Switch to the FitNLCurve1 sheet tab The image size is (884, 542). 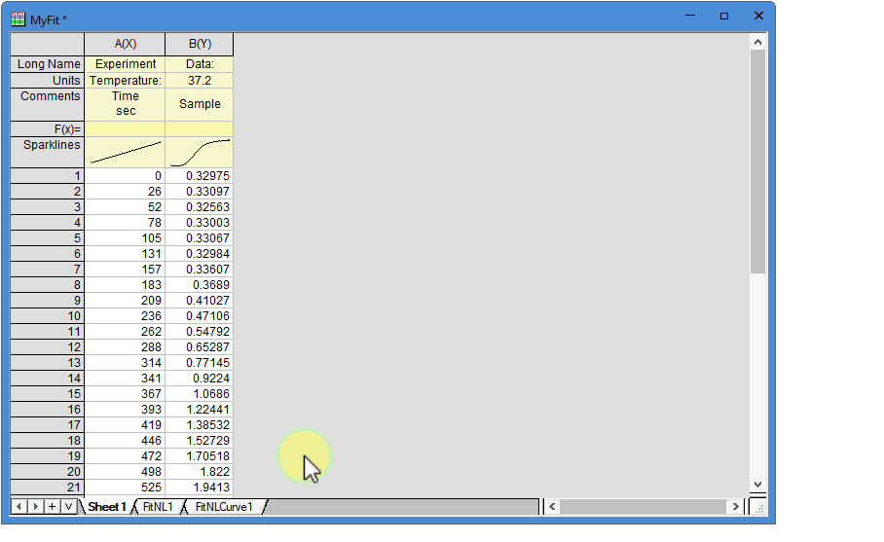click(x=223, y=507)
